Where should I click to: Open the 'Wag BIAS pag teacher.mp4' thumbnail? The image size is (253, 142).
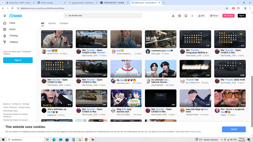(126, 98)
